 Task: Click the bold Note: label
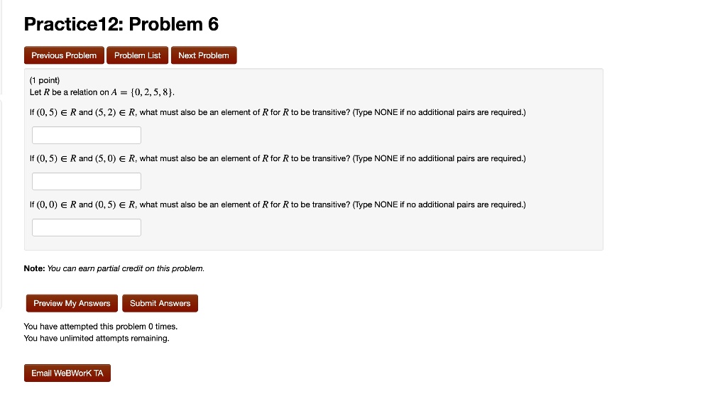(x=34, y=268)
